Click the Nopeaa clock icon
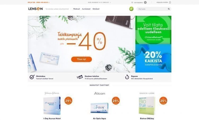Image resolution: width=199 pixels, height=120 pixels. pyautogui.click(x=127, y=77)
